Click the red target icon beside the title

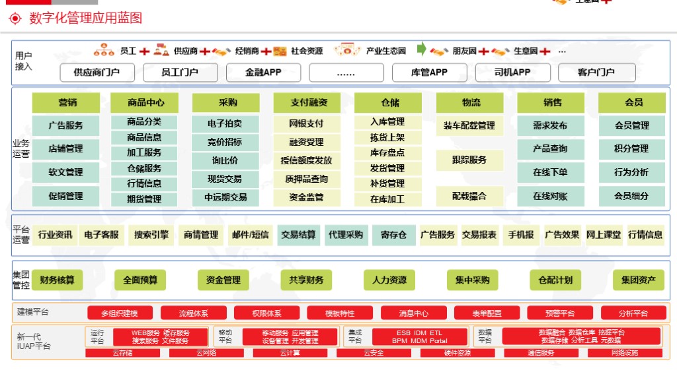click(15, 18)
